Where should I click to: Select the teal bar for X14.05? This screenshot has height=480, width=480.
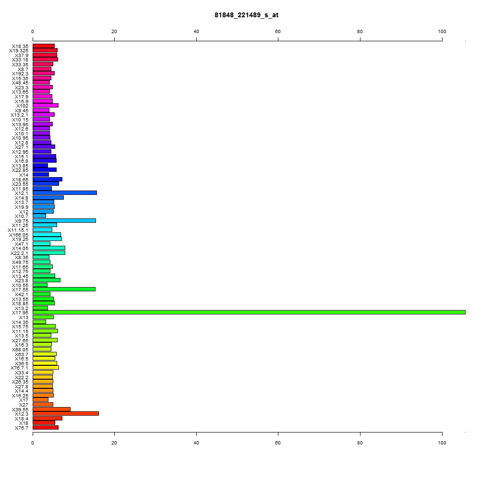[x=48, y=248]
